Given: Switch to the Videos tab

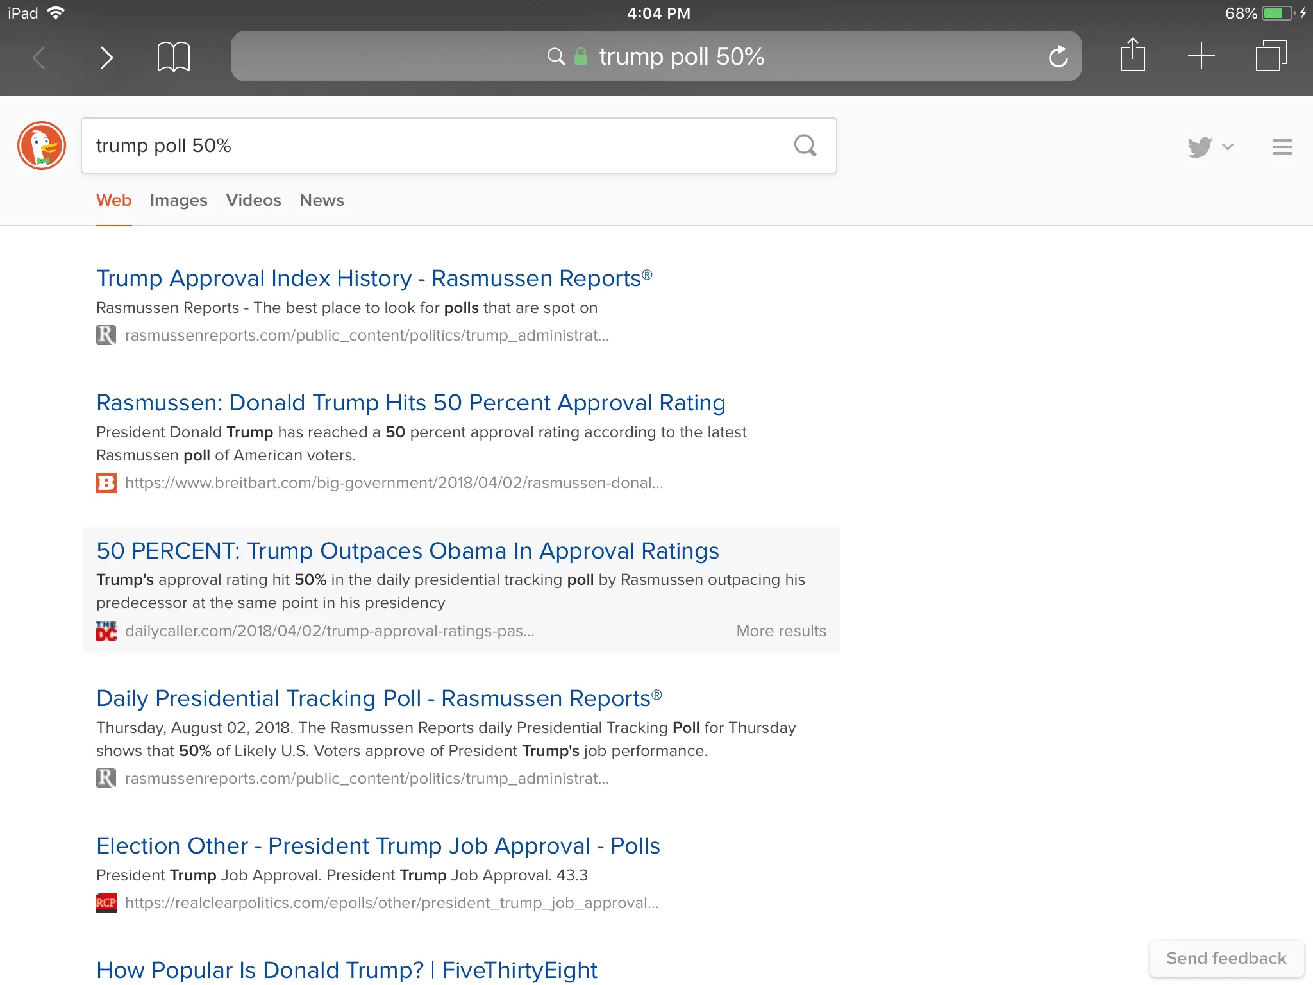Looking at the screenshot, I should 253,200.
